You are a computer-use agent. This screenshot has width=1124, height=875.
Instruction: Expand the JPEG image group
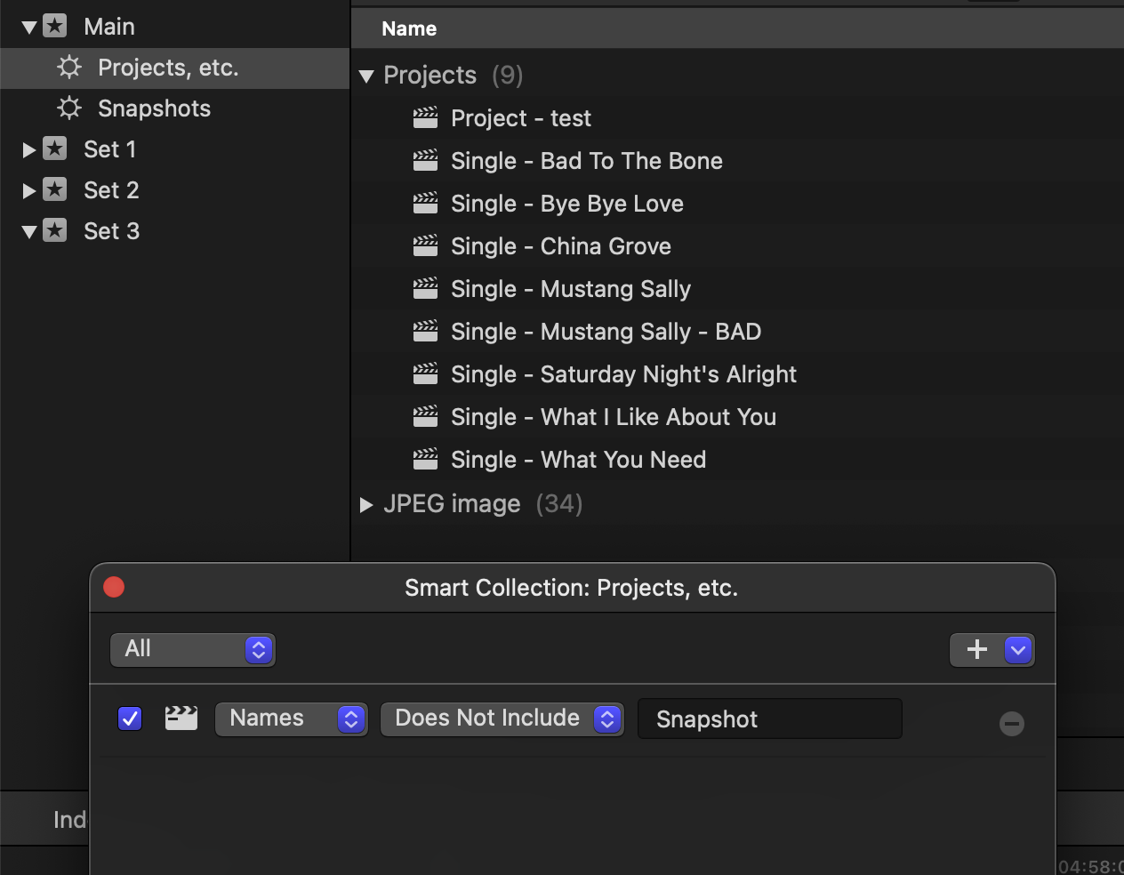coord(366,505)
